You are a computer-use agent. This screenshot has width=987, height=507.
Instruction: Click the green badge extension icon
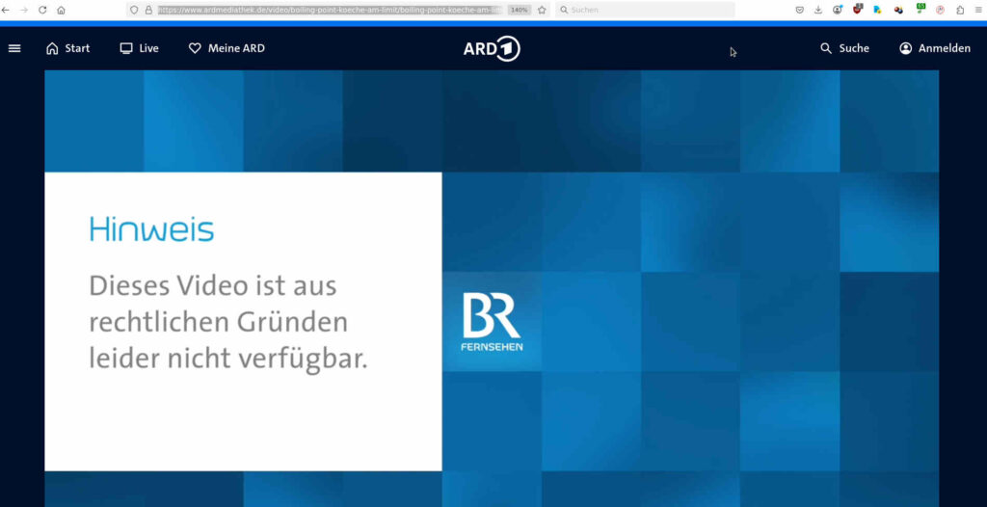click(x=920, y=9)
